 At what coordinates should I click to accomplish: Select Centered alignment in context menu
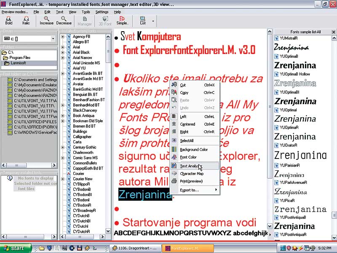(x=195, y=124)
